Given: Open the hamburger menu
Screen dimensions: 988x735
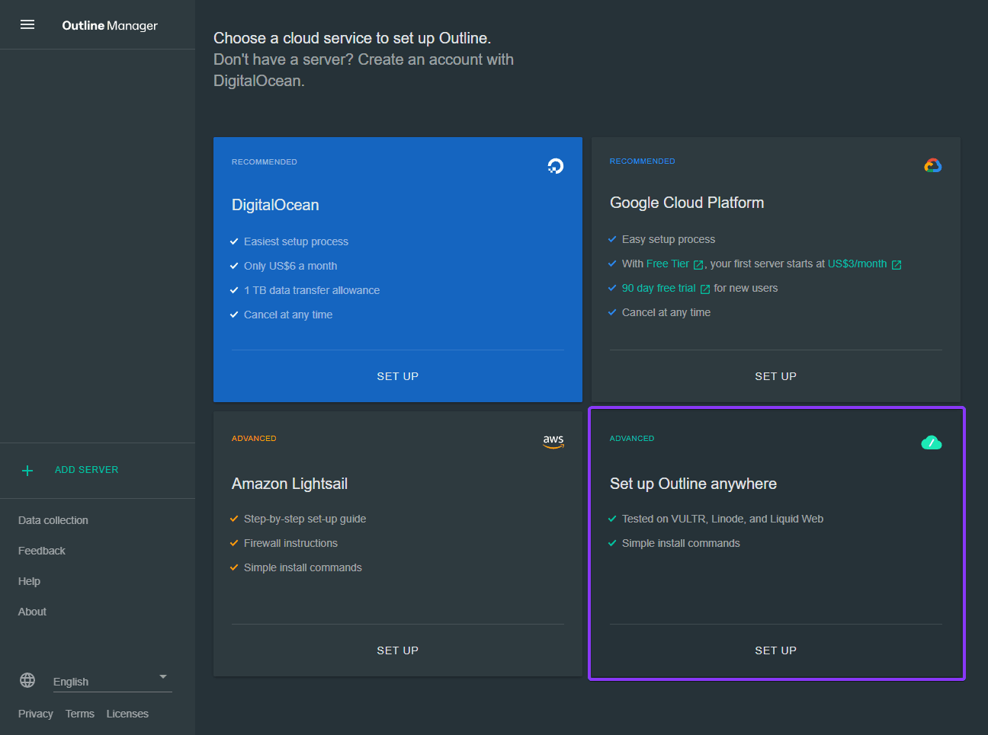Looking at the screenshot, I should [x=27, y=25].
